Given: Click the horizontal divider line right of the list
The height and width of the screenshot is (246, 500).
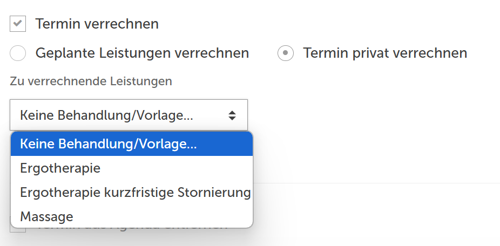Looking at the screenshot, I should click(x=376, y=183).
